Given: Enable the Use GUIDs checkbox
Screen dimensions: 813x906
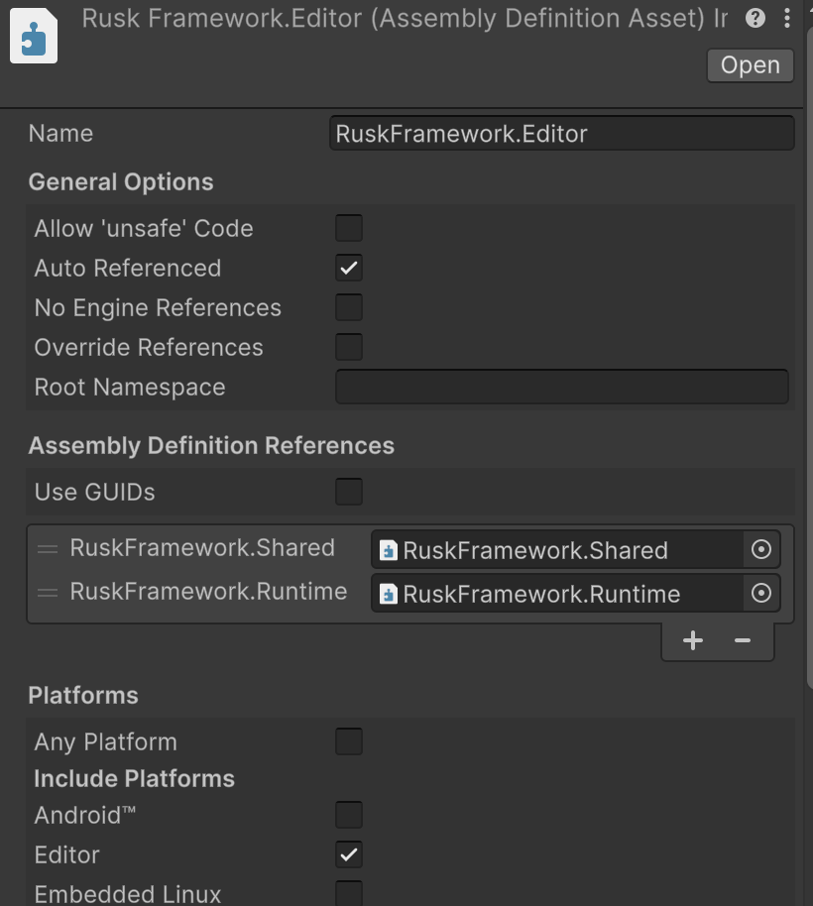Looking at the screenshot, I should click(349, 492).
